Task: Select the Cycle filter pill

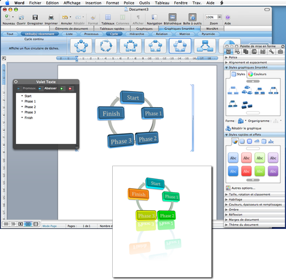Action: (114, 34)
